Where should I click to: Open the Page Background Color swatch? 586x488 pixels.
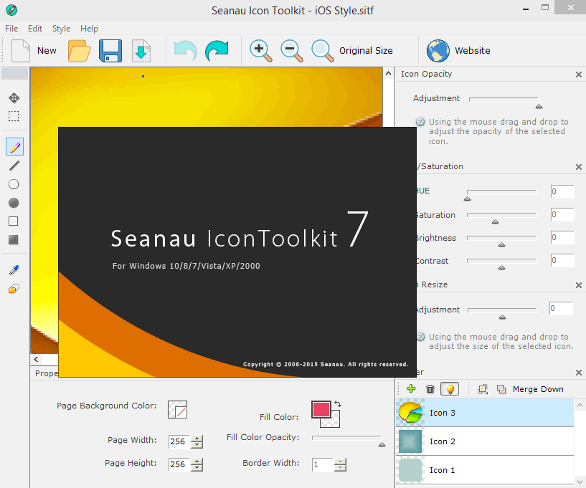click(177, 410)
